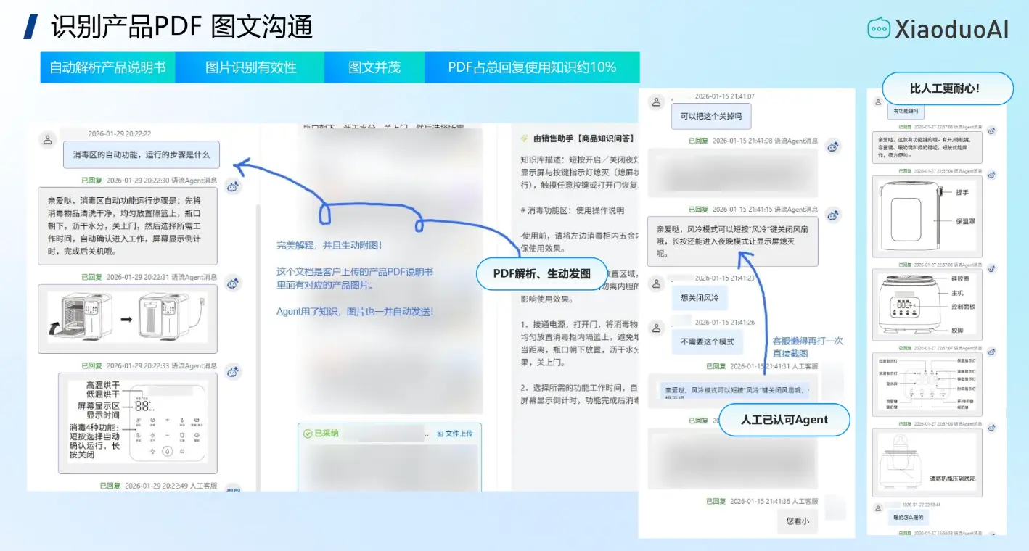Click the customer avatar beside 2026-01-15 21:41:07
This screenshot has height=551, width=1029.
(x=657, y=101)
